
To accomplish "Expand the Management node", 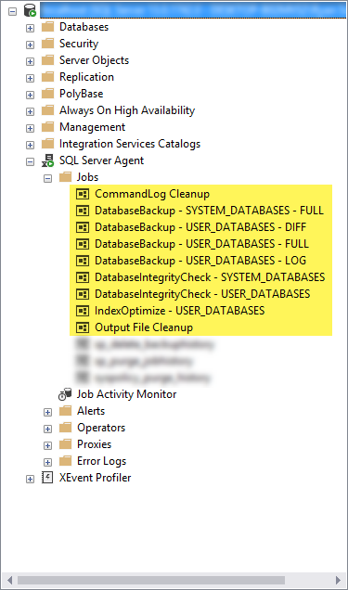I will [x=30, y=128].
